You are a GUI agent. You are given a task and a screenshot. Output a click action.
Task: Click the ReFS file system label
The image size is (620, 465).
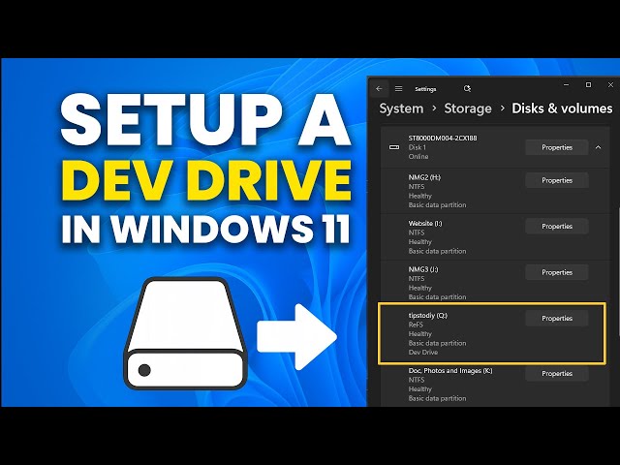pyautogui.click(x=416, y=325)
